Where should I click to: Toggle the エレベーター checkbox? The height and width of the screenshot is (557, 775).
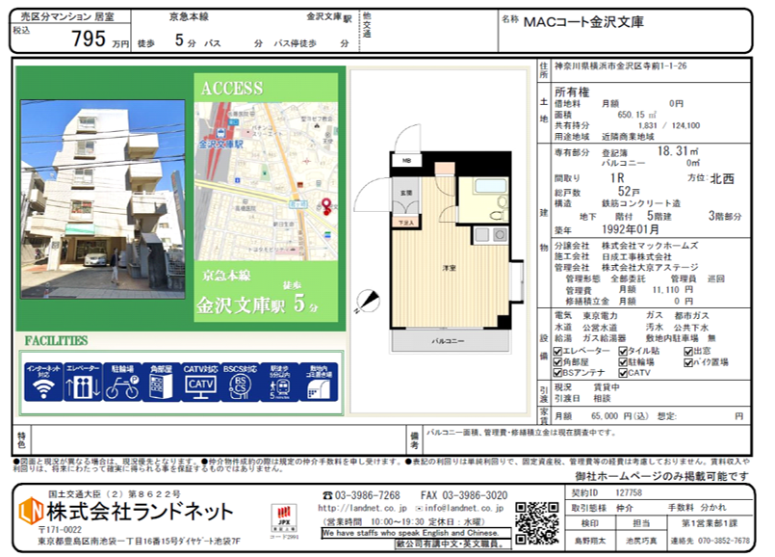tap(559, 351)
